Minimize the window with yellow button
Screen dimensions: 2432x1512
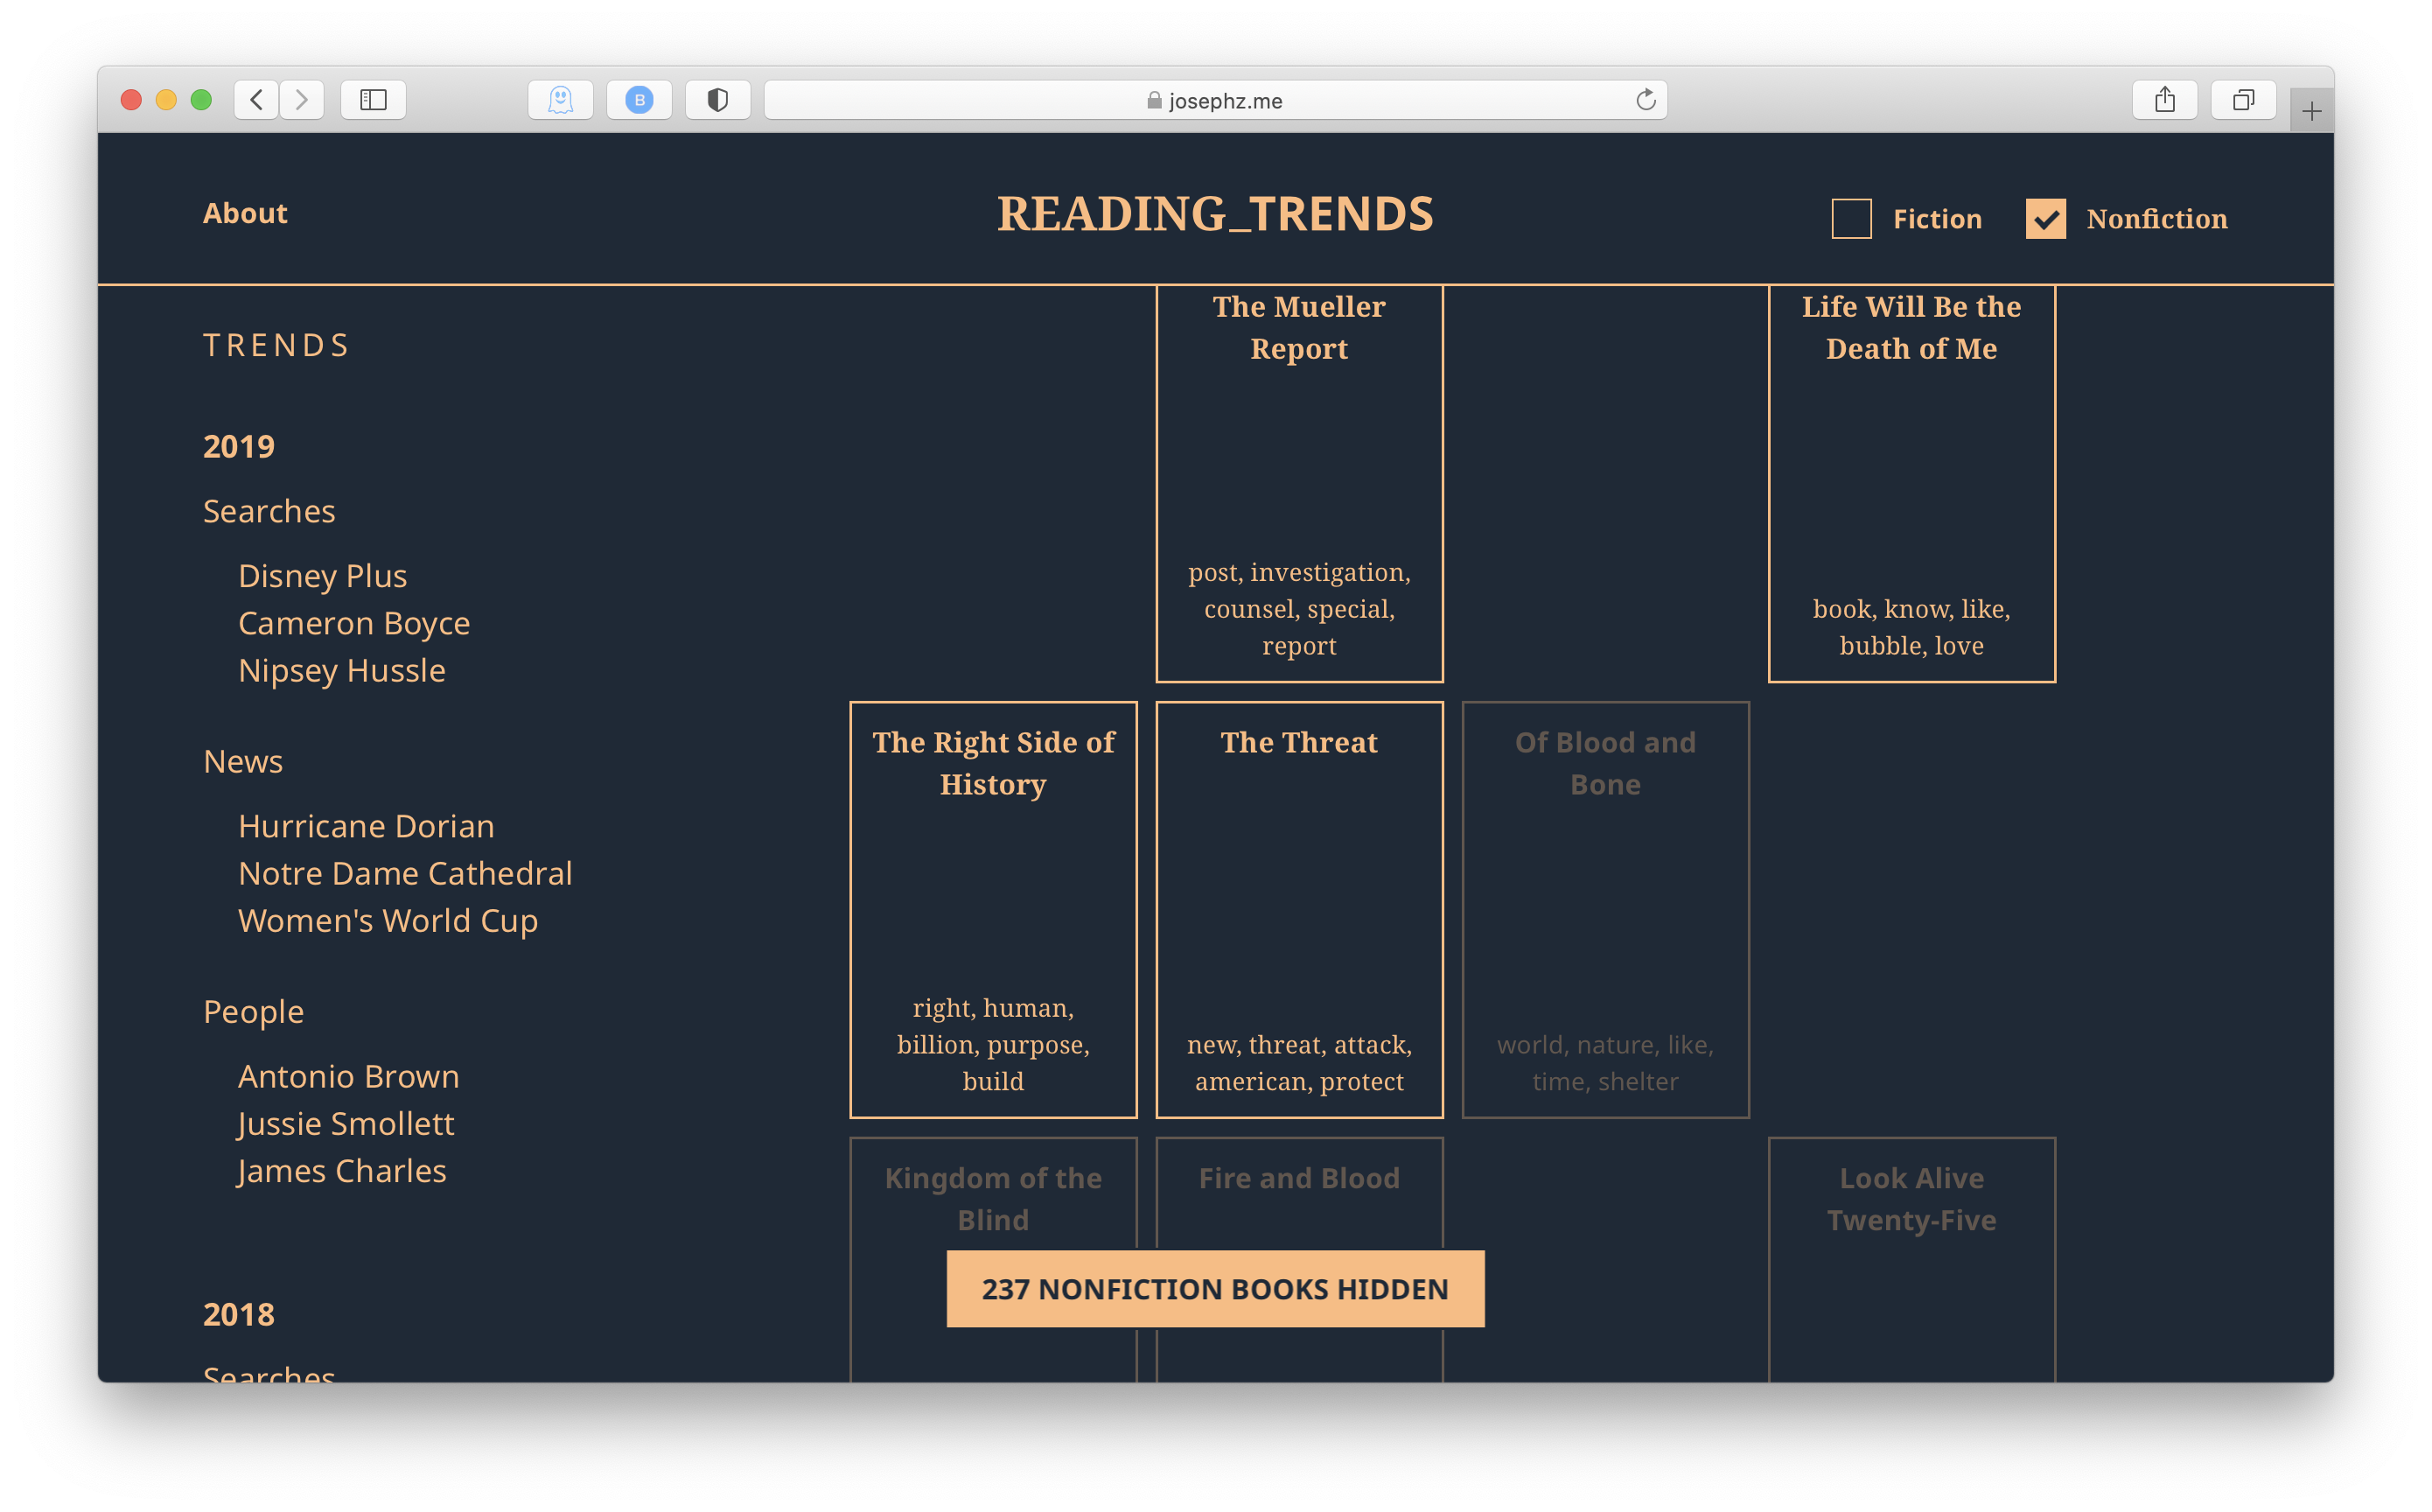166,100
